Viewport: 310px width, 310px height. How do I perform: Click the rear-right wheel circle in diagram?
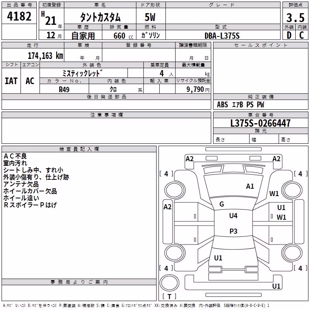(x=292, y=253)
